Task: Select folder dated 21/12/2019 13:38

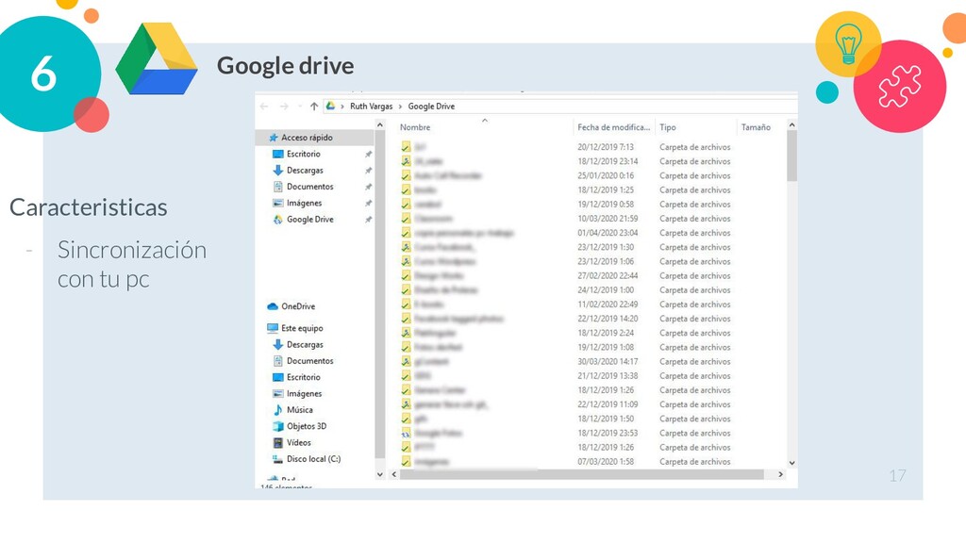Action: coord(565,375)
